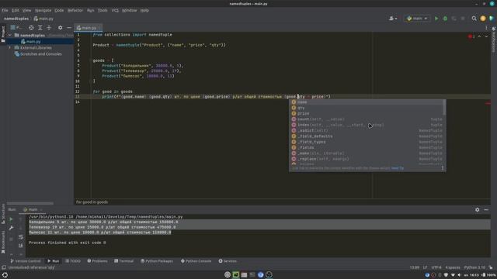Click Collapse All in Project panel toolbar
The width and height of the screenshot is (497, 279).
49,28
